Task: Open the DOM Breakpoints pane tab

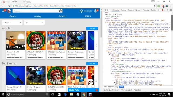Action: [126, 90]
